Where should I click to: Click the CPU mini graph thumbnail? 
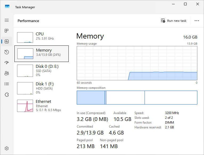25,37
